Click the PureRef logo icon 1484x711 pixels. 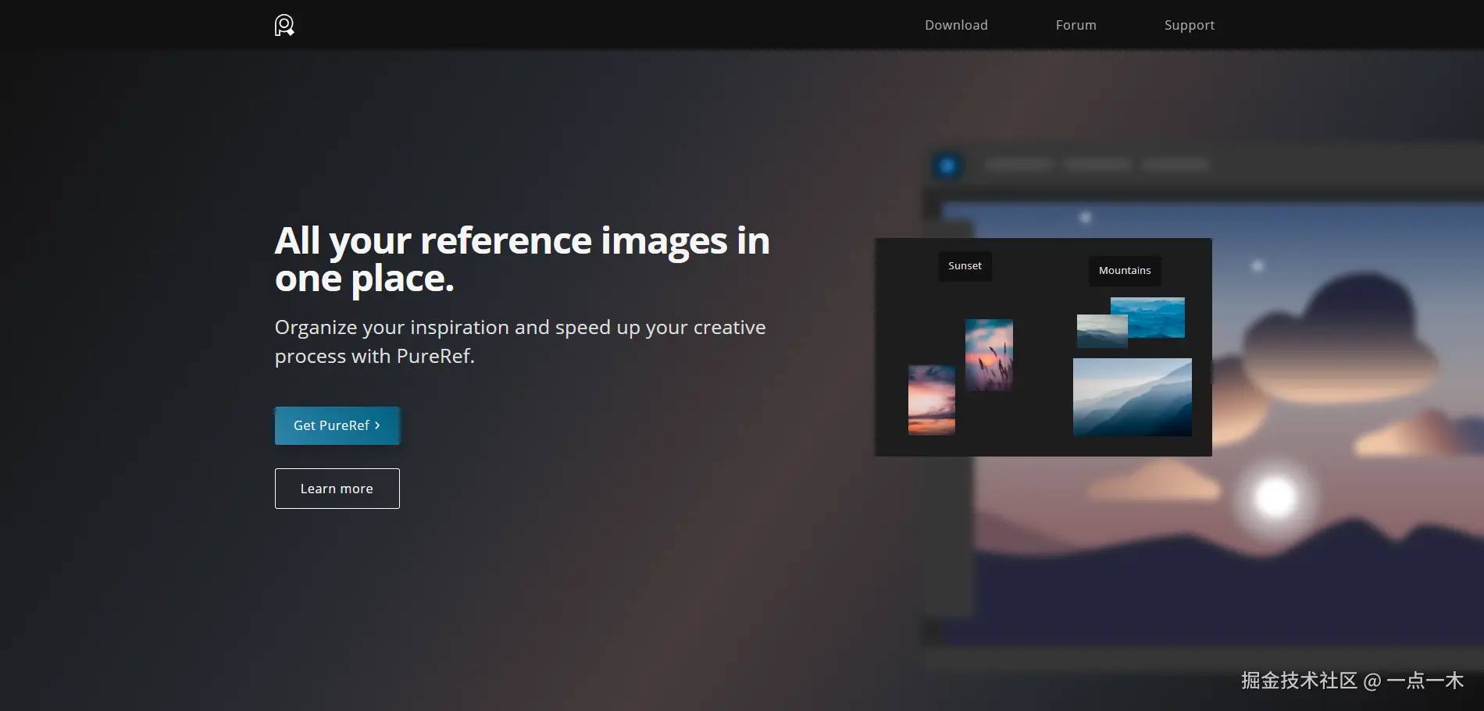tap(284, 25)
